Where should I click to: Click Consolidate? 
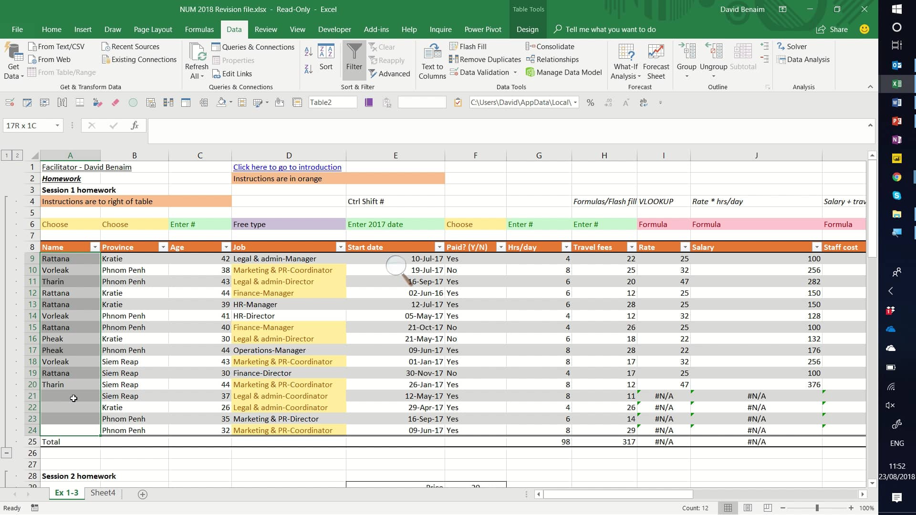[x=550, y=46]
